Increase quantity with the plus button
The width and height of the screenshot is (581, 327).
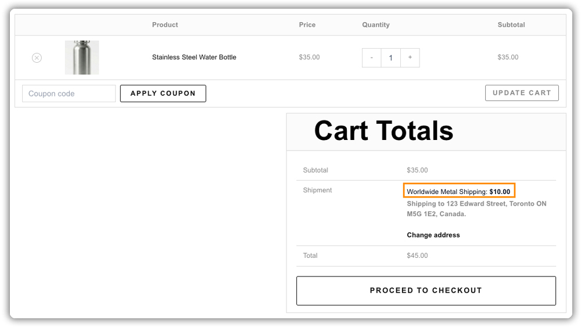(410, 58)
